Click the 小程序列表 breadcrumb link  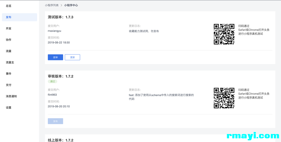52,5
